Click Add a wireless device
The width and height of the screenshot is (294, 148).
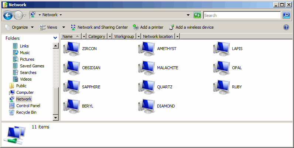[191, 27]
